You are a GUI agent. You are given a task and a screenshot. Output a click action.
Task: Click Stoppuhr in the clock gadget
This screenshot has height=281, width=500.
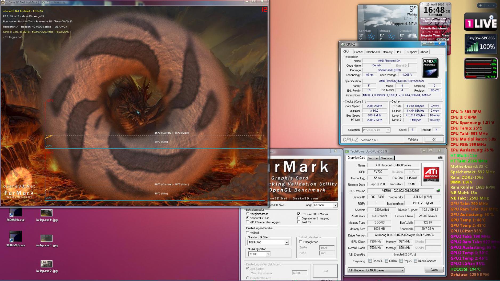pos(426,35)
